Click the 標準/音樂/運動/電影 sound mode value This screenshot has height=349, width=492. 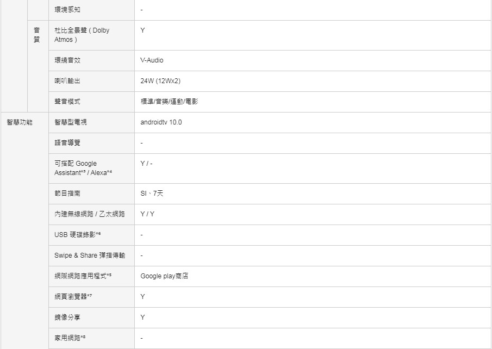(169, 102)
